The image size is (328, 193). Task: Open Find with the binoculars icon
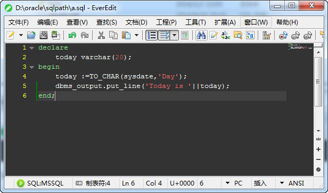point(201,35)
